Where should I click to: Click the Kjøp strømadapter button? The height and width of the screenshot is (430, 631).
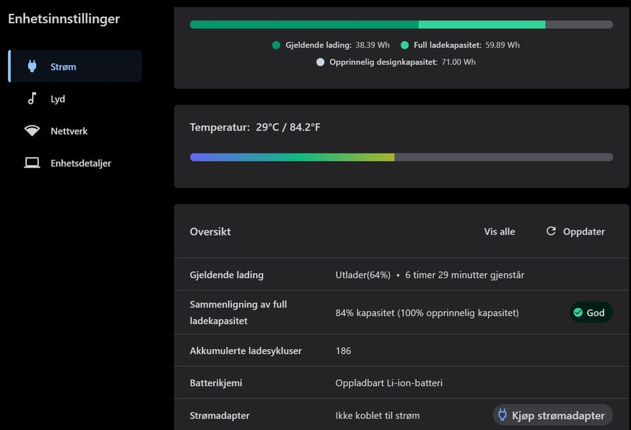(x=553, y=415)
